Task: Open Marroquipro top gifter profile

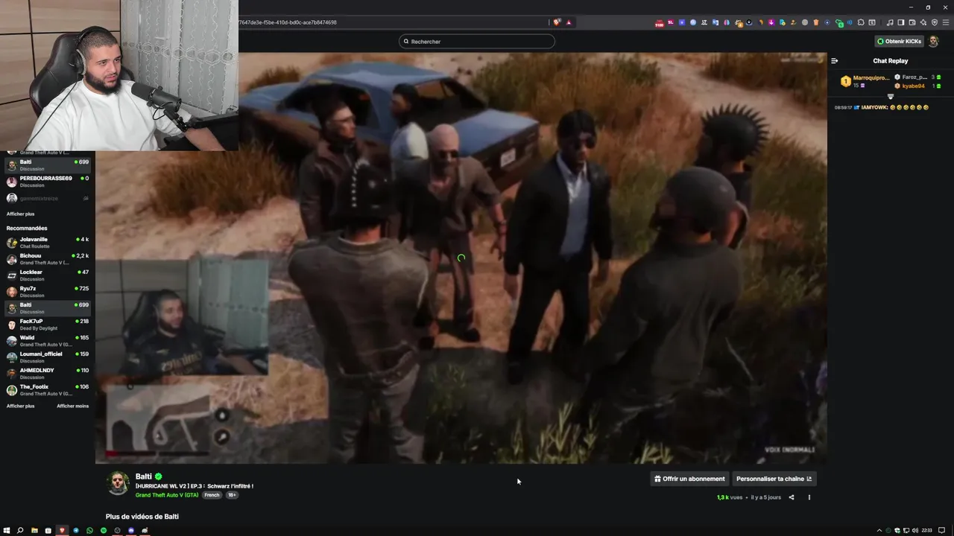Action: (865, 81)
